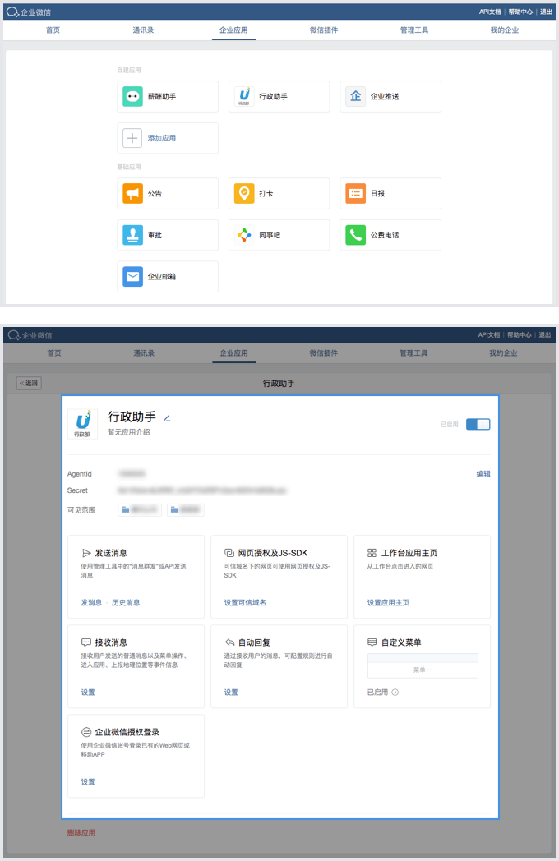Click the 行政助手 logo in detail panel

point(82,424)
